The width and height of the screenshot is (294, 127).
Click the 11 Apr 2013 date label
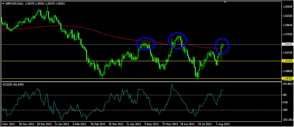click(x=133, y=124)
